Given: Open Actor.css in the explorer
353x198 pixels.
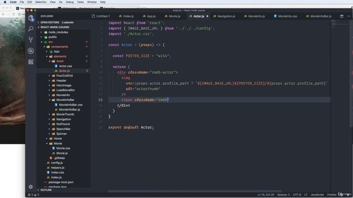Looking at the screenshot, I should click(65, 66).
